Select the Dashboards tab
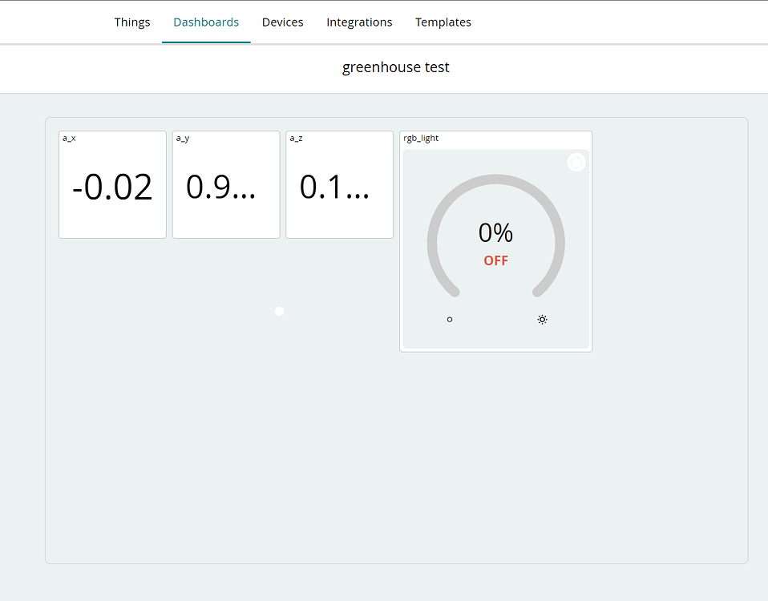The height and width of the screenshot is (601, 768). 206,22
